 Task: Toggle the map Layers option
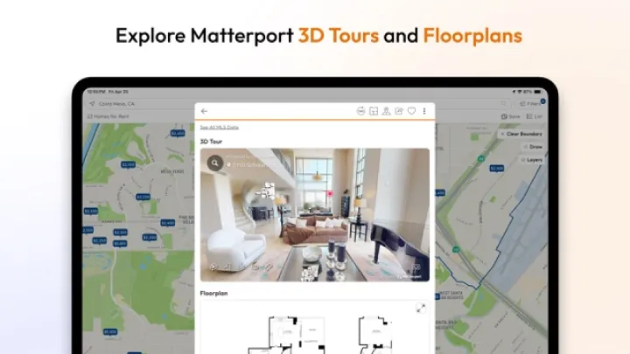coord(531,160)
